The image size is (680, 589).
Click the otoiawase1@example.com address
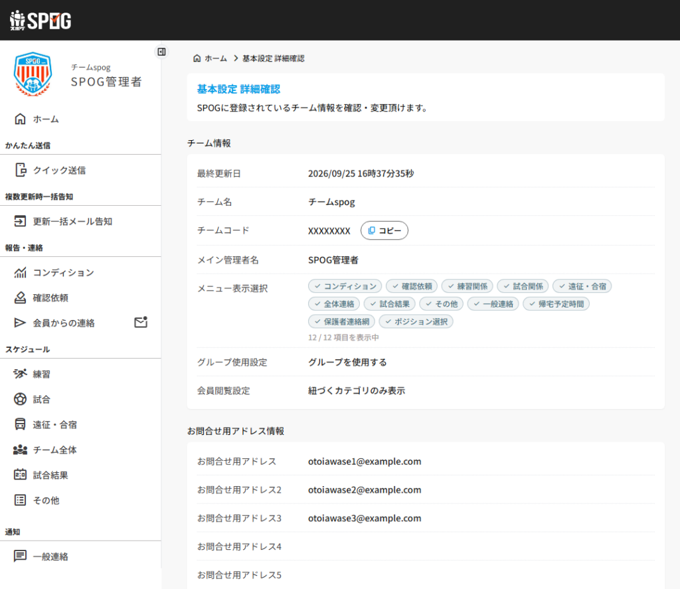(x=365, y=462)
